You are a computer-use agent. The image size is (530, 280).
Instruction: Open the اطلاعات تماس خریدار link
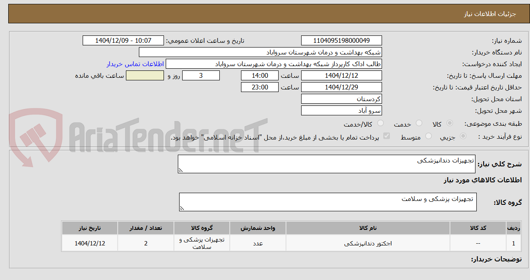pyautogui.click(x=135, y=64)
